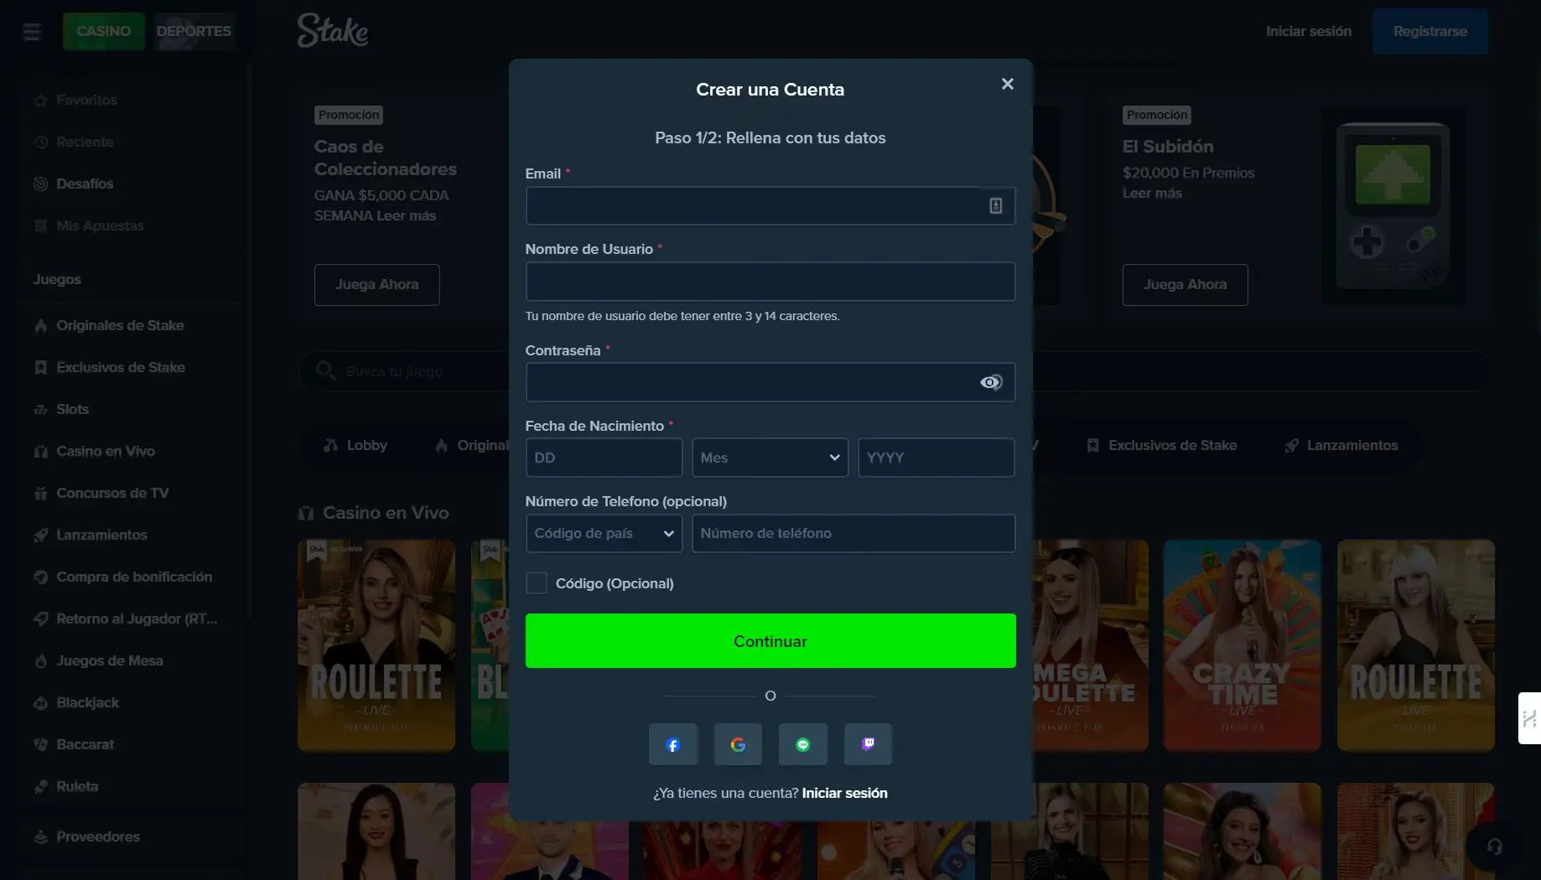Expand the Código (Opcional) checkbox
The image size is (1541, 880).
(x=537, y=582)
